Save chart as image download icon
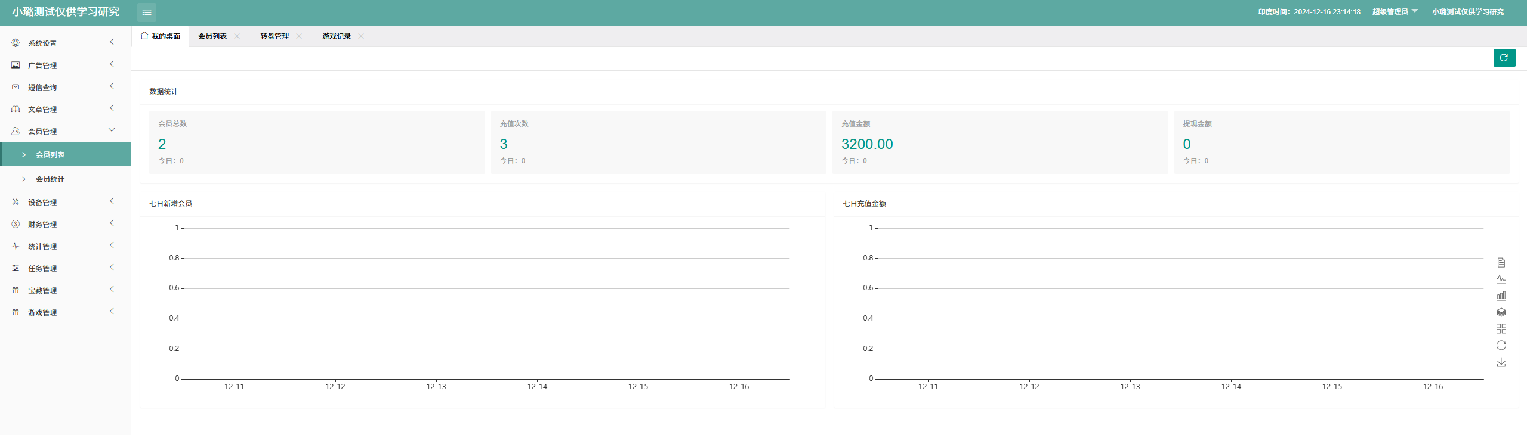The width and height of the screenshot is (1527, 435). pos(1501,362)
